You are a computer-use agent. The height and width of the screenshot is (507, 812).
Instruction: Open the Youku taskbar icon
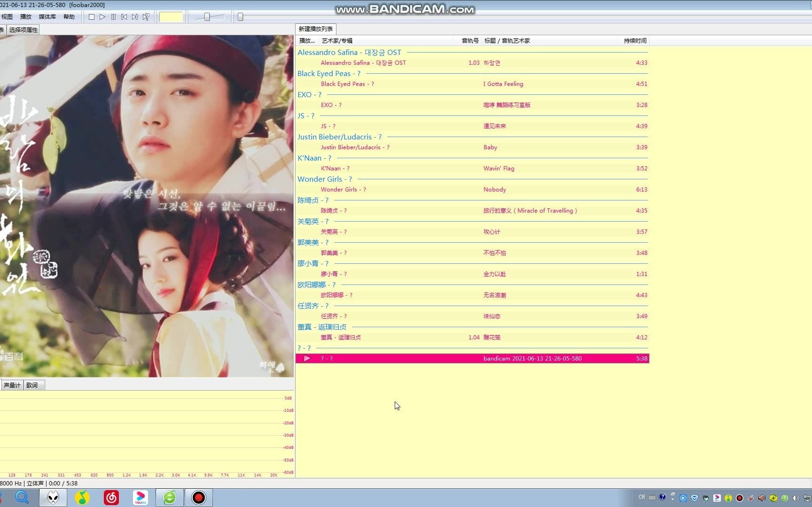tap(141, 498)
